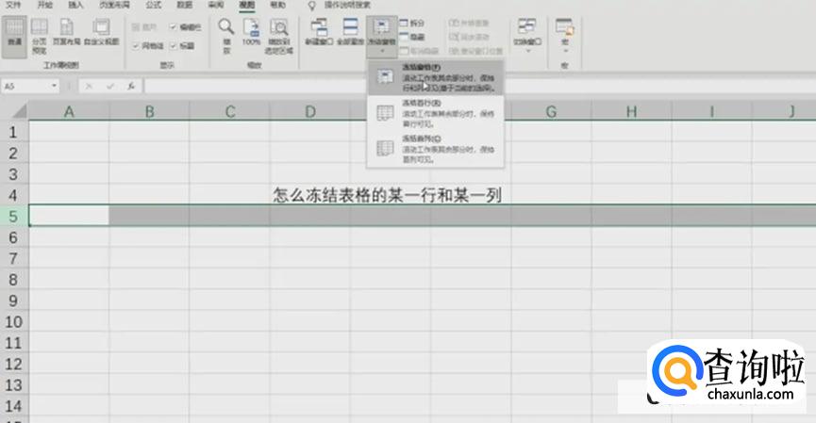Open the Insert (插入) tab

[76, 5]
